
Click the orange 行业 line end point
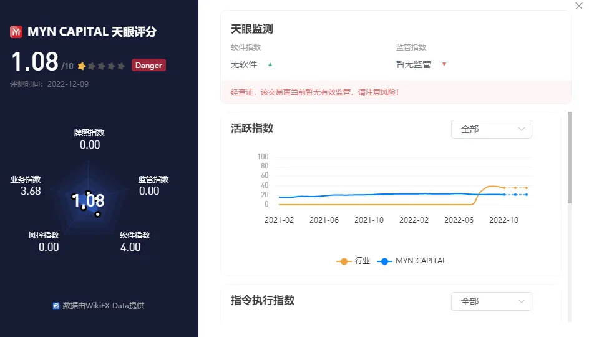527,188
